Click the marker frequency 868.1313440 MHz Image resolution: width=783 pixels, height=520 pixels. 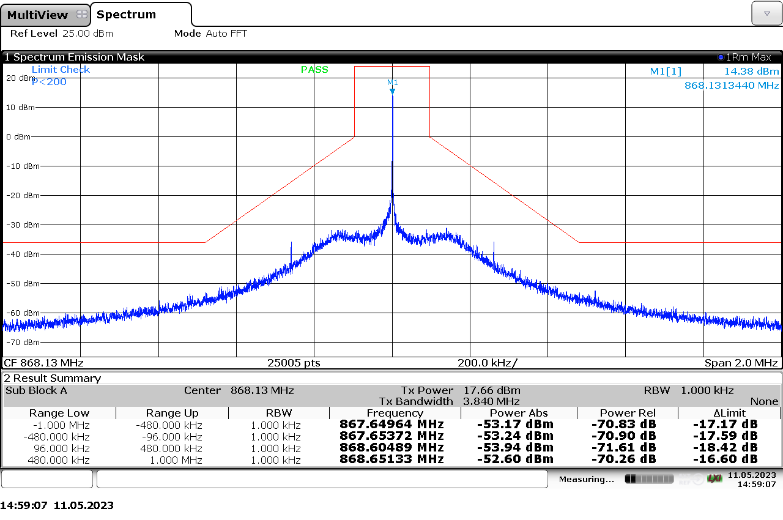pos(732,86)
